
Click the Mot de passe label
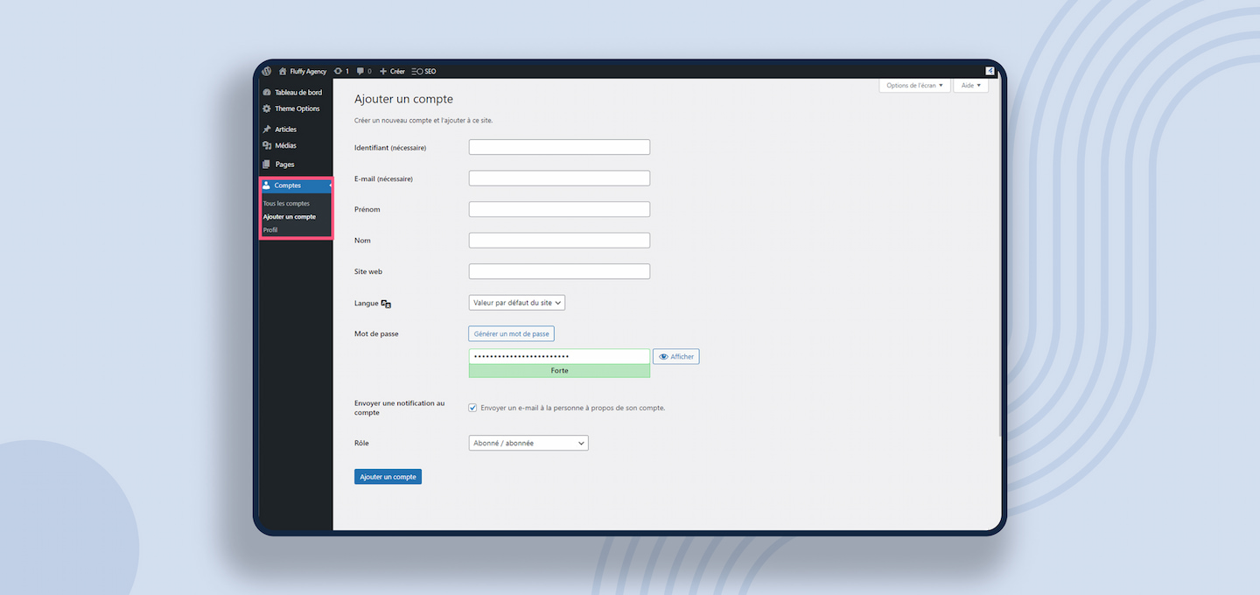376,334
